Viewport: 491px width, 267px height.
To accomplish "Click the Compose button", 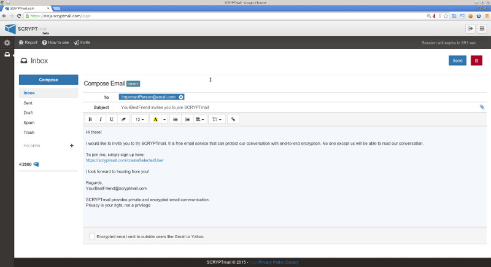I will [48, 80].
